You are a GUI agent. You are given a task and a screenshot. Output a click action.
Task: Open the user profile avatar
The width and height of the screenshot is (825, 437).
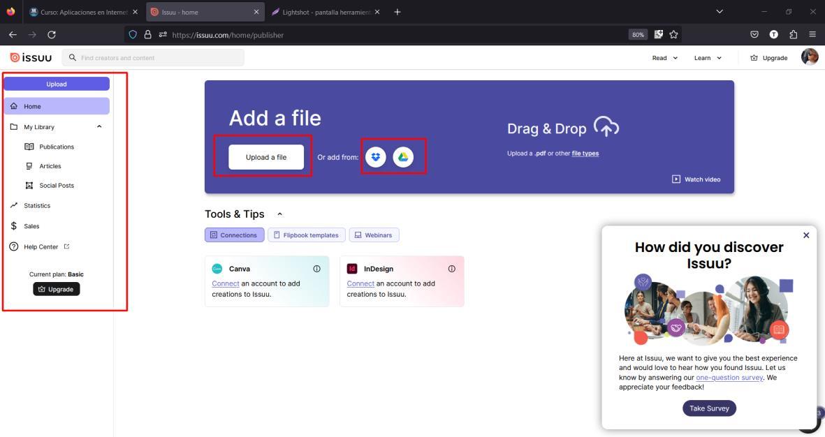pos(810,57)
